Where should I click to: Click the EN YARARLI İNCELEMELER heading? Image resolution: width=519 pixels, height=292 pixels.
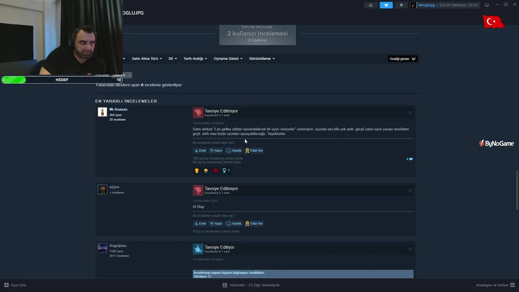pos(126,101)
